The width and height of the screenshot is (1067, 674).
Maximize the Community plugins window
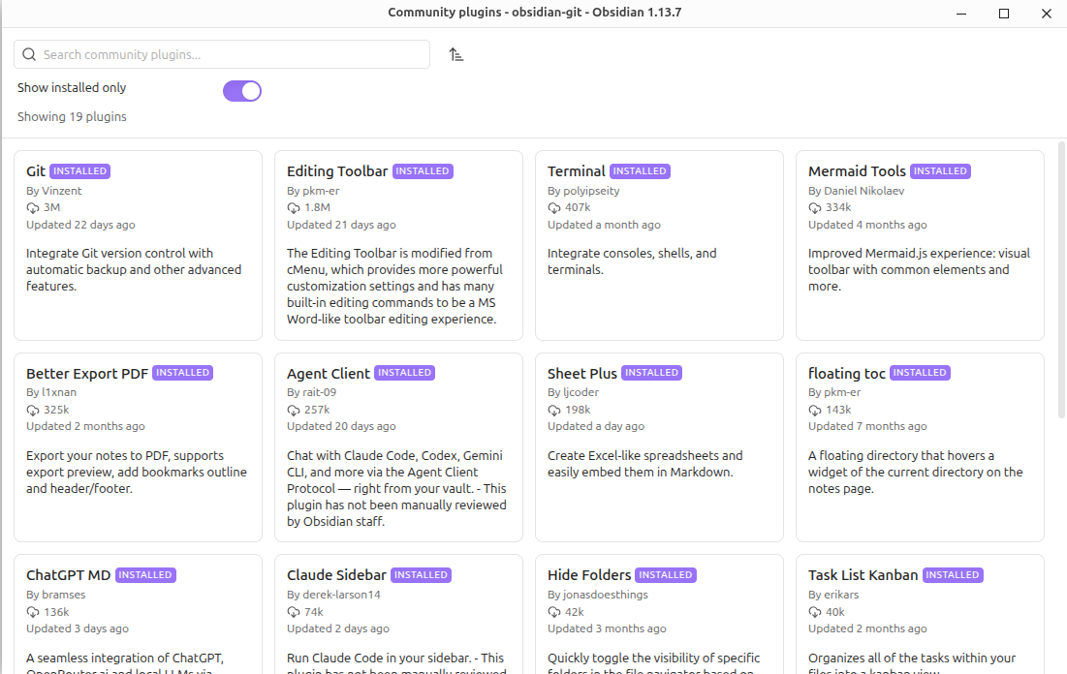coord(1004,14)
